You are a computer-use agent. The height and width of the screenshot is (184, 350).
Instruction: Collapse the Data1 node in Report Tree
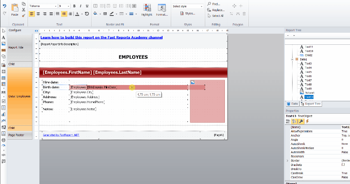click(292, 60)
